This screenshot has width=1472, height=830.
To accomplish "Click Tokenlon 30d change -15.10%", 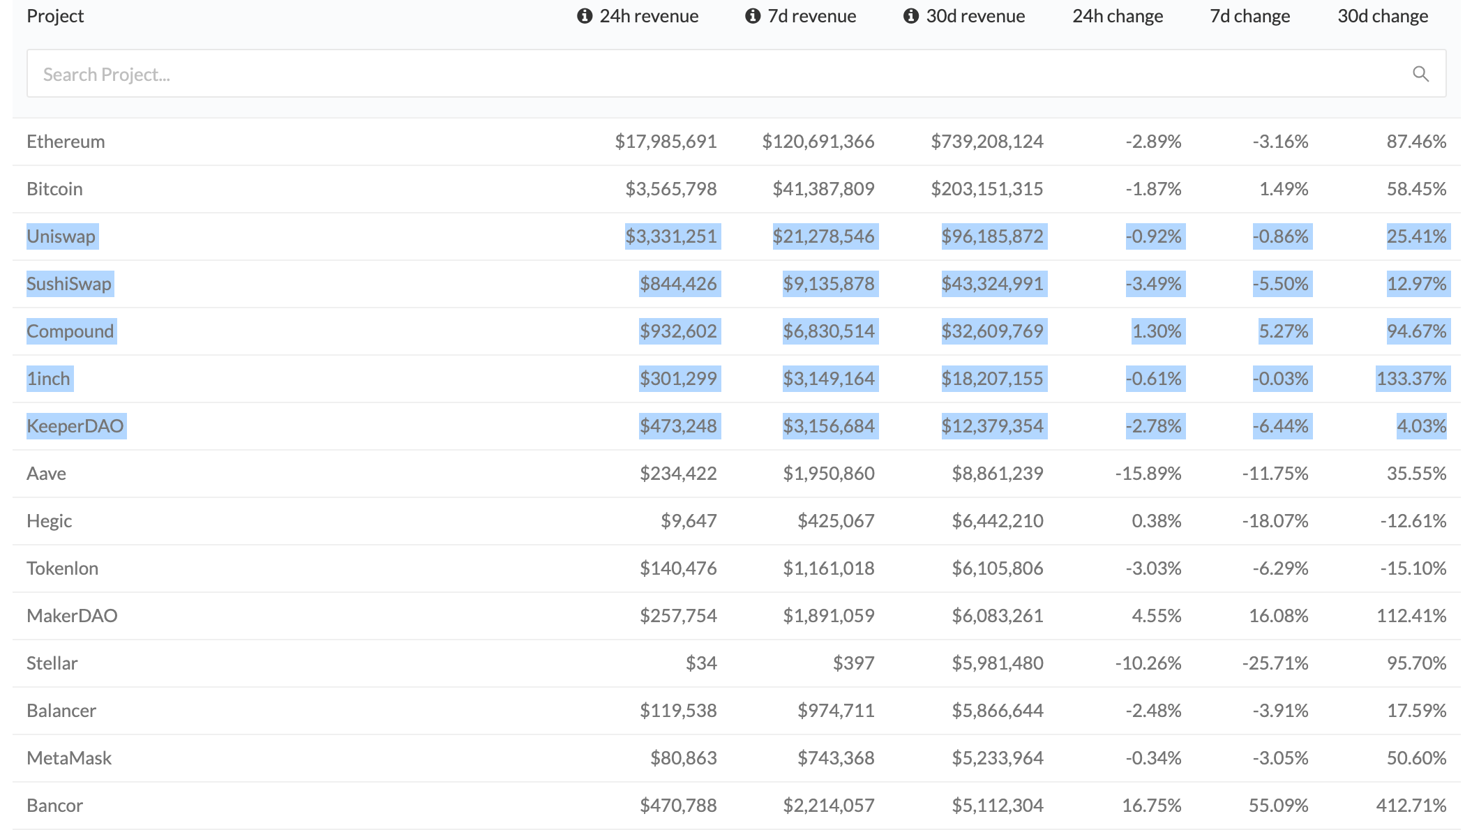I will coord(1413,568).
